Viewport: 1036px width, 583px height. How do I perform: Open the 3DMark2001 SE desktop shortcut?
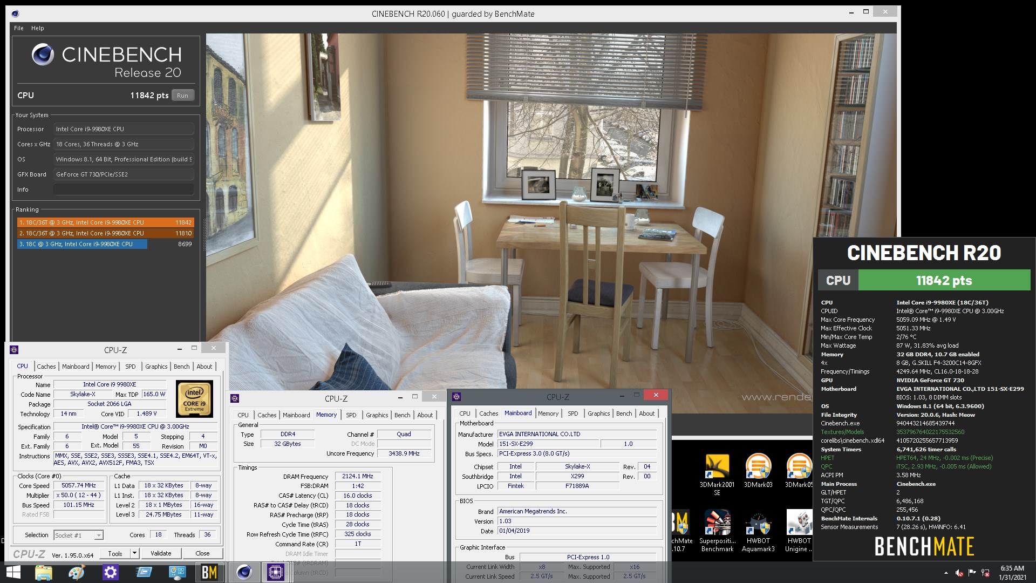click(x=717, y=474)
